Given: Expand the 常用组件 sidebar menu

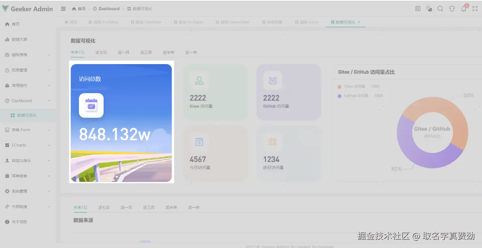Looking at the screenshot, I should tap(28, 85).
